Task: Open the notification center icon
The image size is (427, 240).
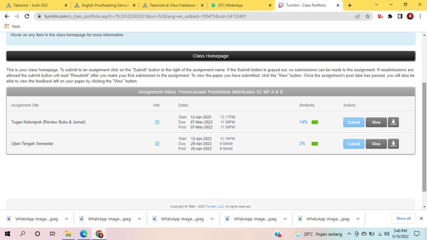Action: coord(417,234)
